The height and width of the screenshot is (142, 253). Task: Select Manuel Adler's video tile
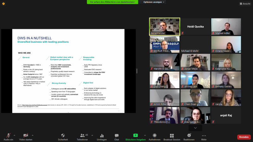click(226, 27)
